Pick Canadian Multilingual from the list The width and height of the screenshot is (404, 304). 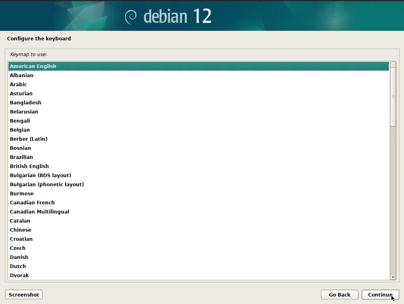[39, 212]
